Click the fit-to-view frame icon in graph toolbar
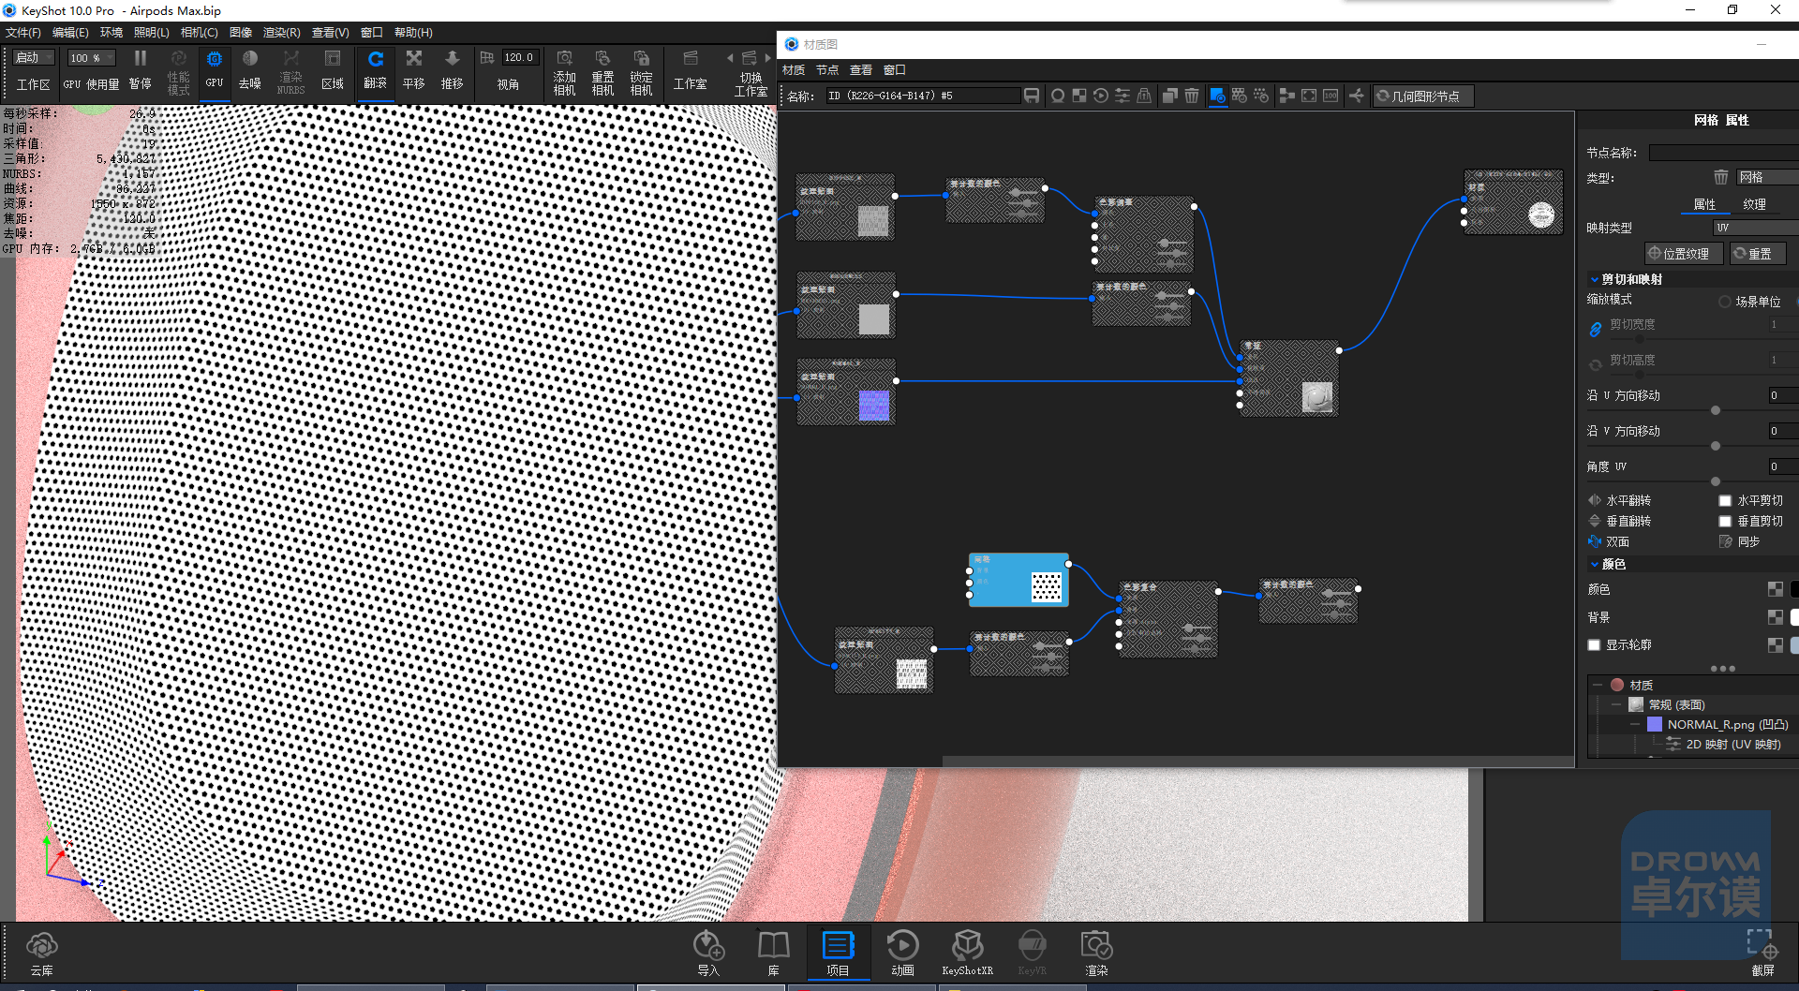 click(1309, 96)
